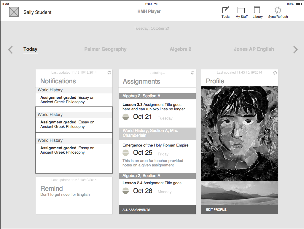Click the Remind card title
This screenshot has width=304, height=229.
(x=51, y=188)
